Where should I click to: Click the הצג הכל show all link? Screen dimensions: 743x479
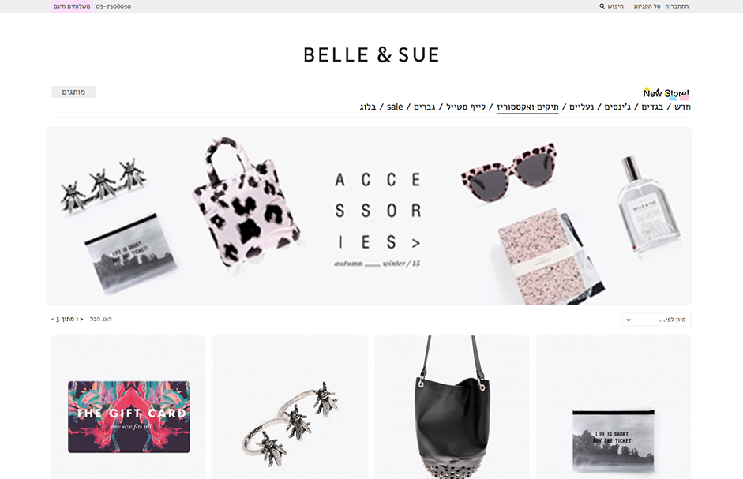coord(101,319)
